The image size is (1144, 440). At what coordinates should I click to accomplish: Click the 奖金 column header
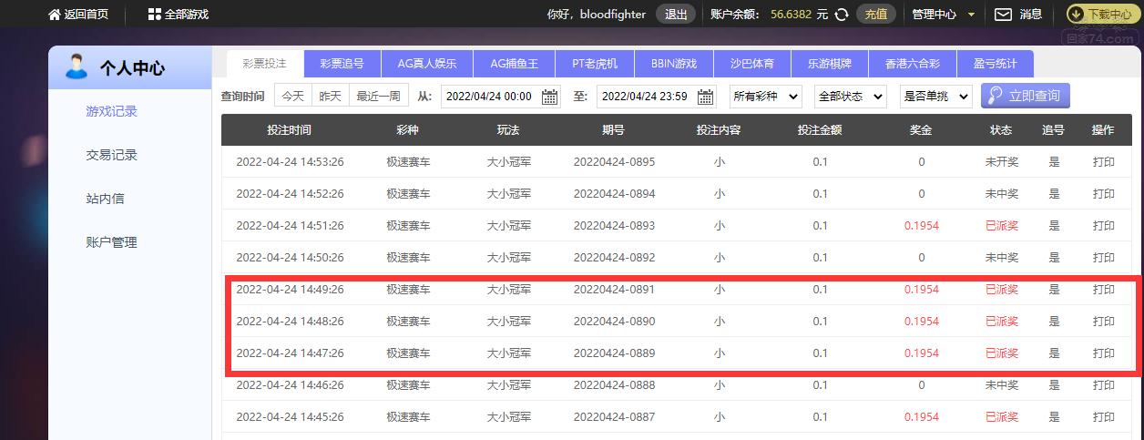click(921, 130)
